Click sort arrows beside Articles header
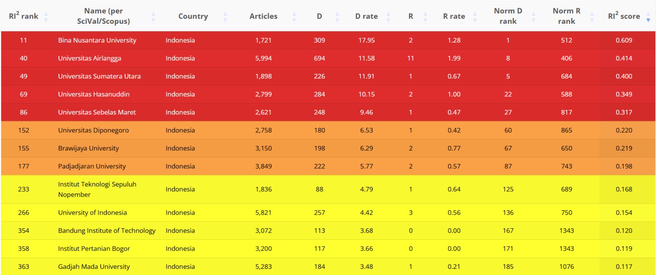Screen dimensions: 657x275 pos(294,16)
